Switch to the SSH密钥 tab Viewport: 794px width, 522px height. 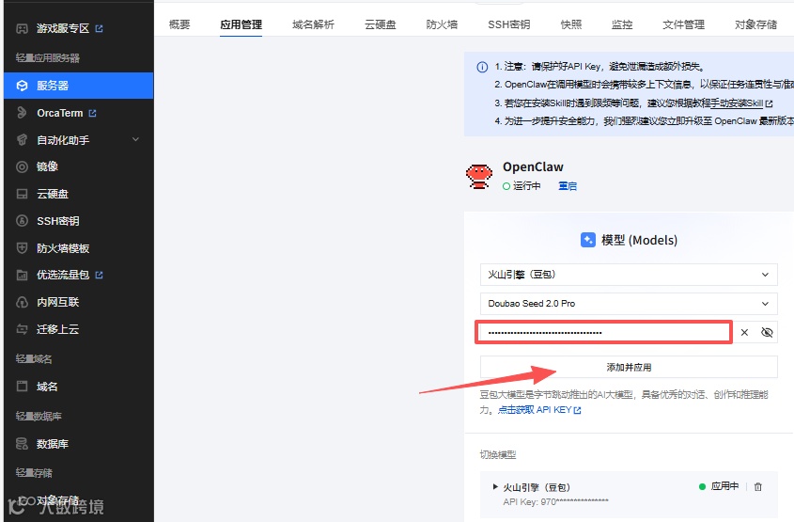[x=509, y=24]
